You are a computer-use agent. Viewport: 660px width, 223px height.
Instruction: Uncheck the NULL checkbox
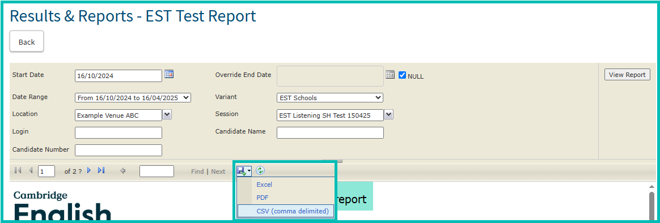tap(402, 75)
